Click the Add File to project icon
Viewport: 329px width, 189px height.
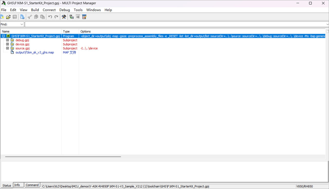(x=22, y=17)
